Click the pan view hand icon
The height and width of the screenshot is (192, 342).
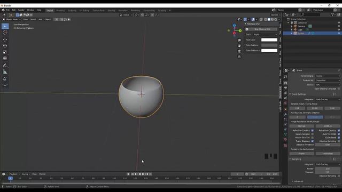tap(239, 46)
